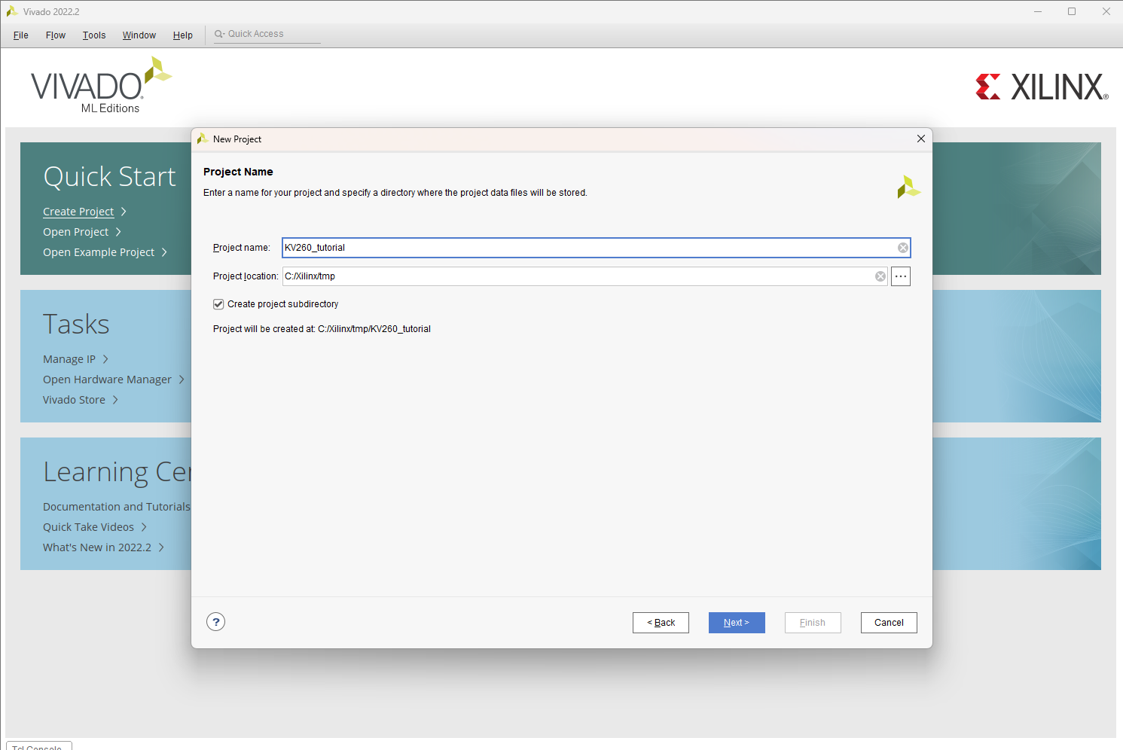Cancel the New Project wizard
Image resolution: width=1123 pixels, height=750 pixels.
coord(889,623)
